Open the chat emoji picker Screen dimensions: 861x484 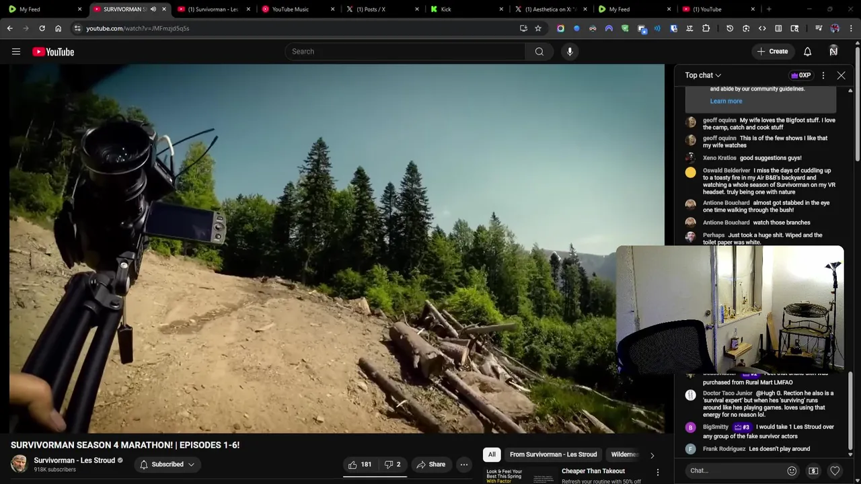click(x=792, y=471)
